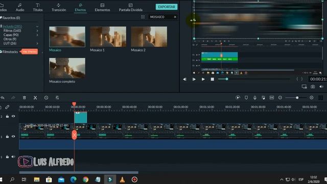The width and height of the screenshot is (327, 184).
Task: Toggle auto ripple link icon
Action: point(7,107)
